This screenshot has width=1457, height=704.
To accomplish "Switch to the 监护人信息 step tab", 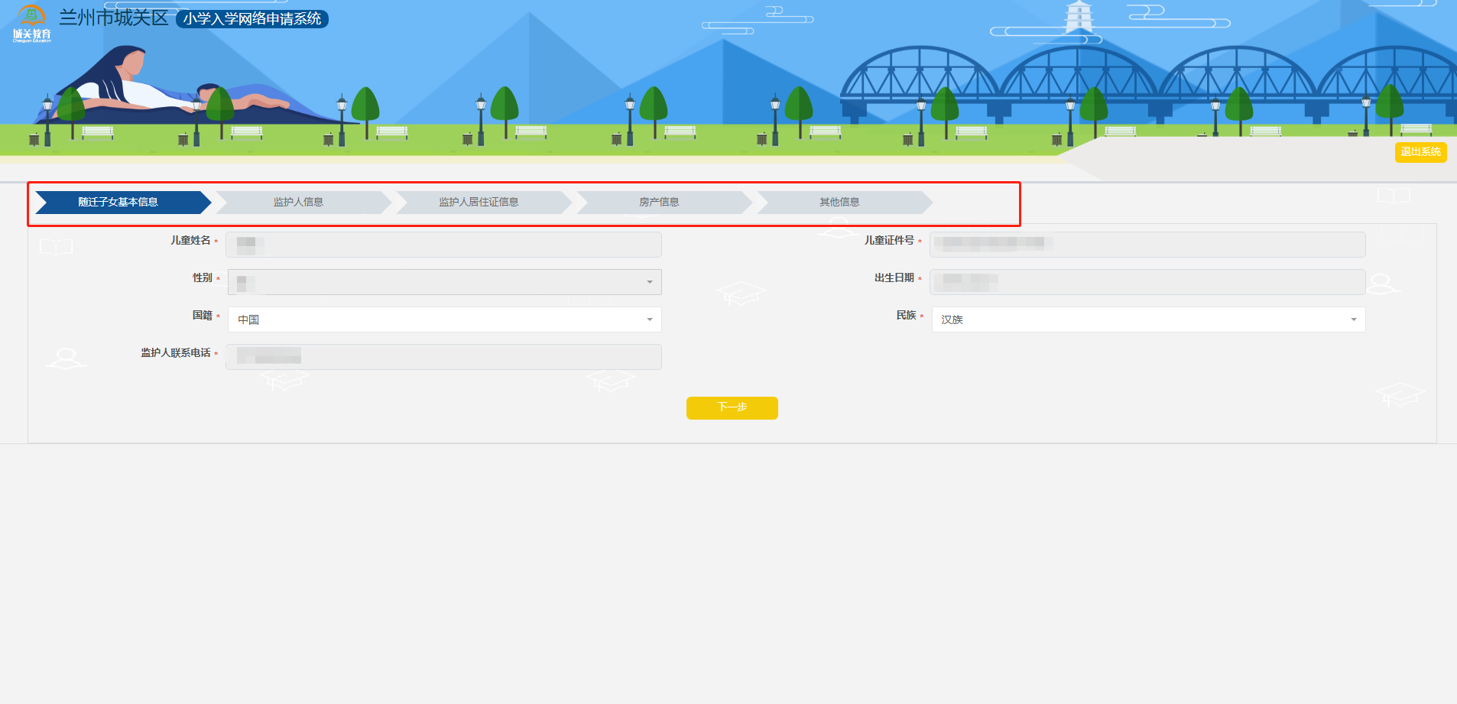I will [303, 202].
